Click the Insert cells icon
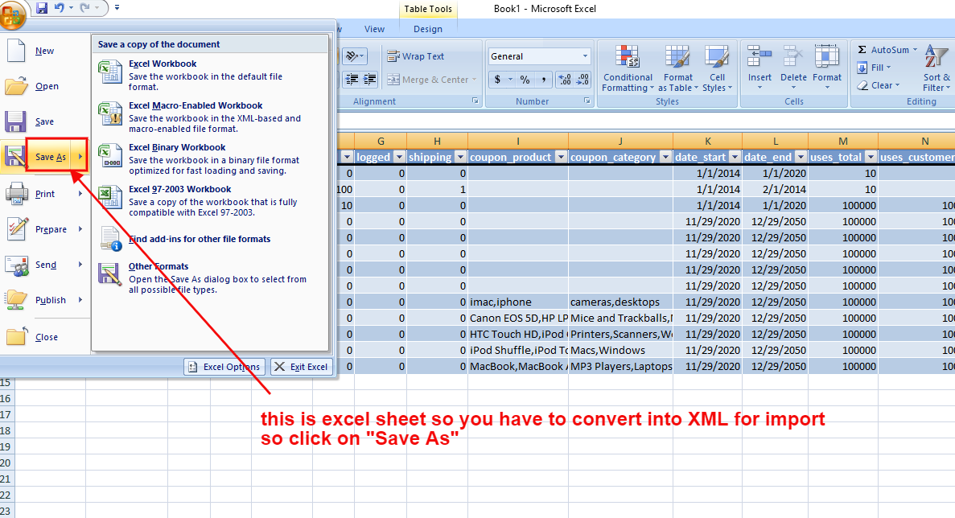This screenshot has height=518, width=955. pos(759,57)
